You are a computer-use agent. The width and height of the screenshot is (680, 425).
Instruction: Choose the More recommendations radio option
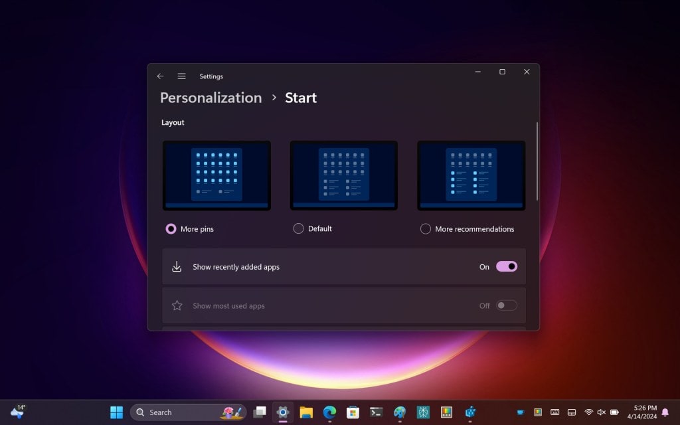click(x=426, y=228)
